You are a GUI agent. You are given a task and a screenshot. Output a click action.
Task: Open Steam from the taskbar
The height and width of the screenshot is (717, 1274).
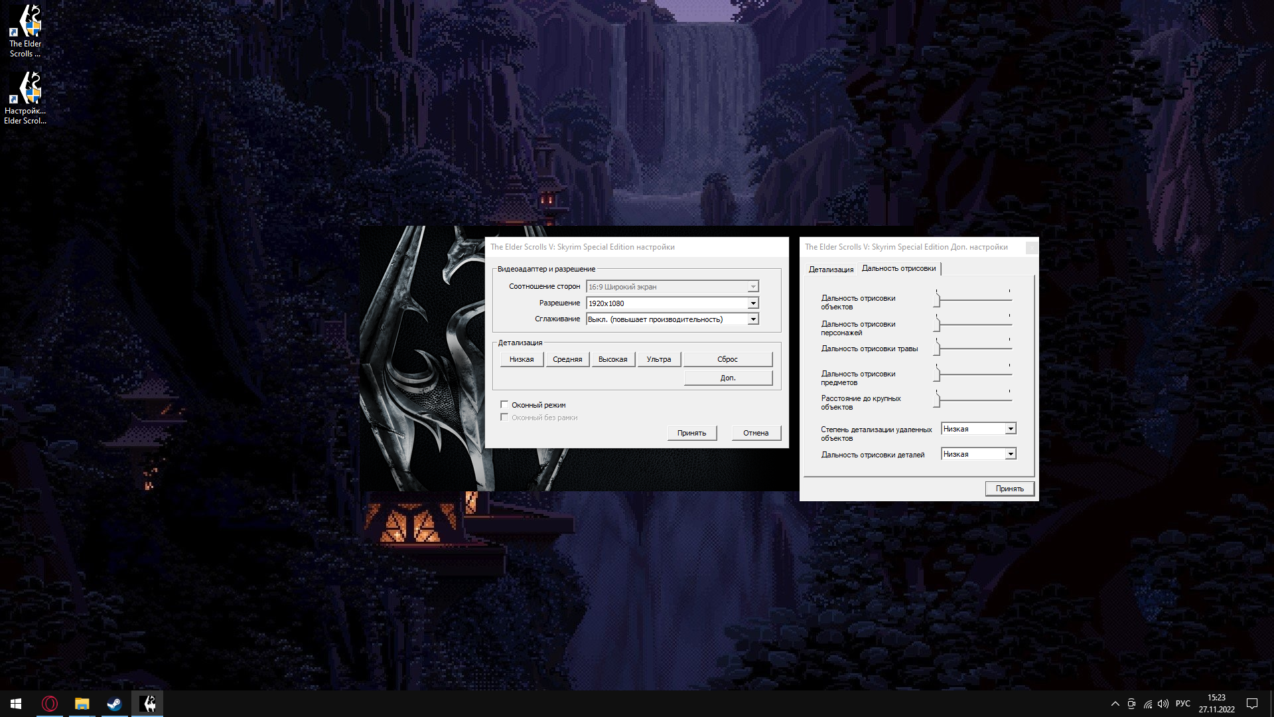coord(114,704)
